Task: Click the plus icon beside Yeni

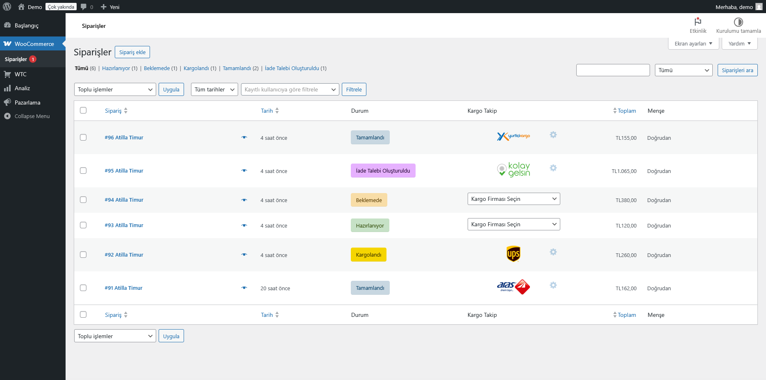Action: [104, 7]
